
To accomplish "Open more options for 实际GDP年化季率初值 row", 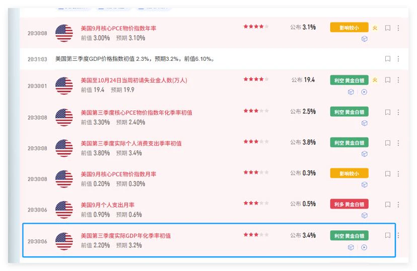I will [x=398, y=235].
